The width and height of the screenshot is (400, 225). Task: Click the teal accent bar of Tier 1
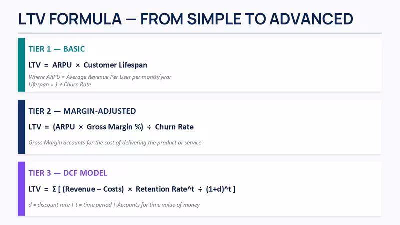tap(21, 65)
